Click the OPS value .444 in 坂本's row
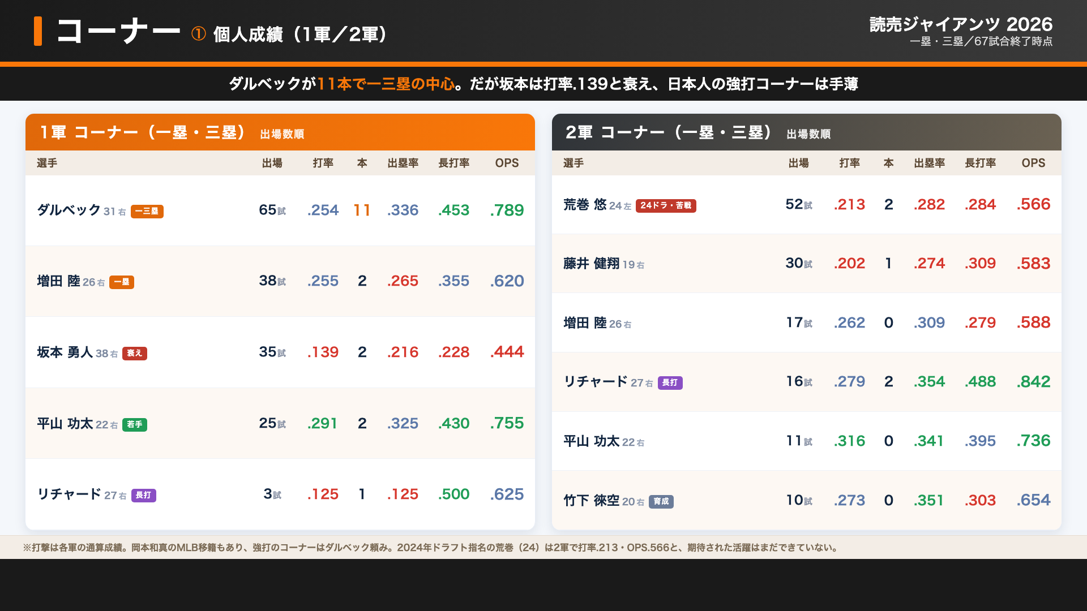Image resolution: width=1087 pixels, height=611 pixels. click(x=507, y=352)
